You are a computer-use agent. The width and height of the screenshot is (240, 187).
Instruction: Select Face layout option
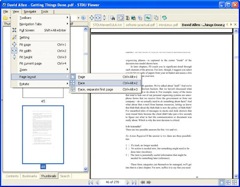[105, 83]
